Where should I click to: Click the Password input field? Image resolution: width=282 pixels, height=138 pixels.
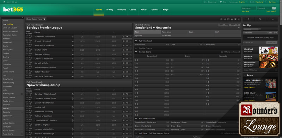264,8
